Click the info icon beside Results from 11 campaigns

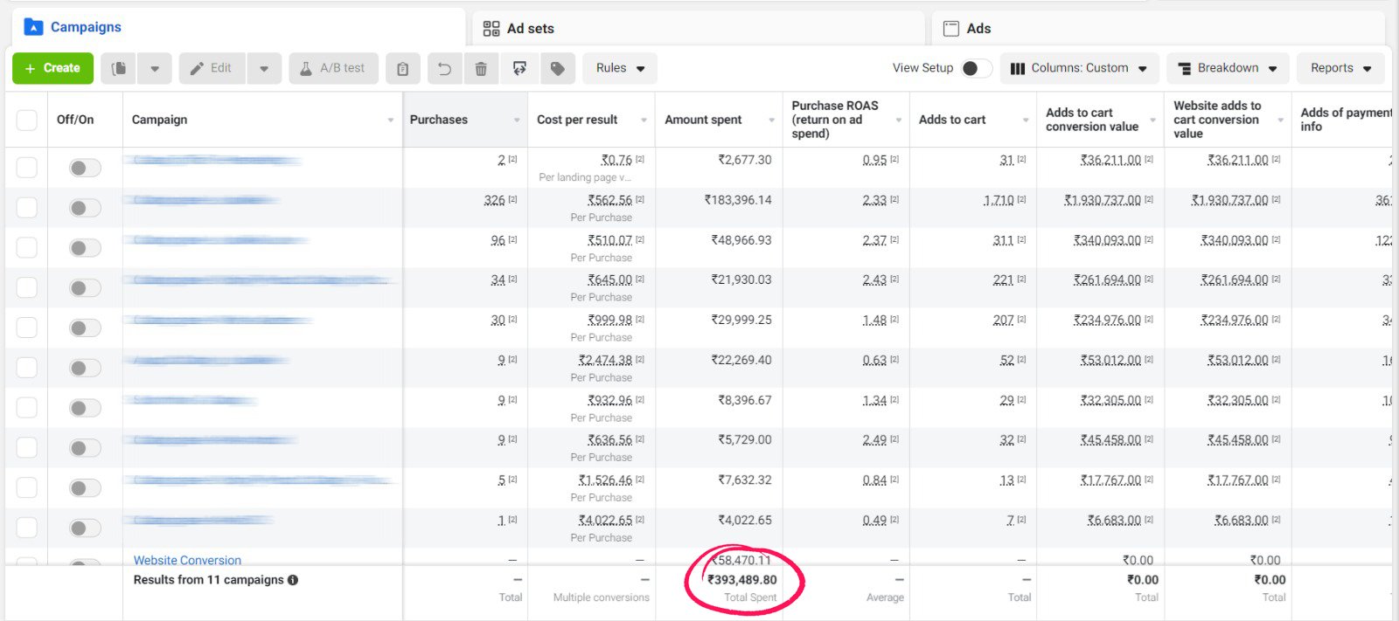(x=293, y=580)
